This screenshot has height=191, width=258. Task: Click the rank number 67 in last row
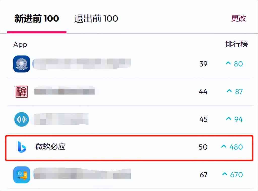(204, 175)
